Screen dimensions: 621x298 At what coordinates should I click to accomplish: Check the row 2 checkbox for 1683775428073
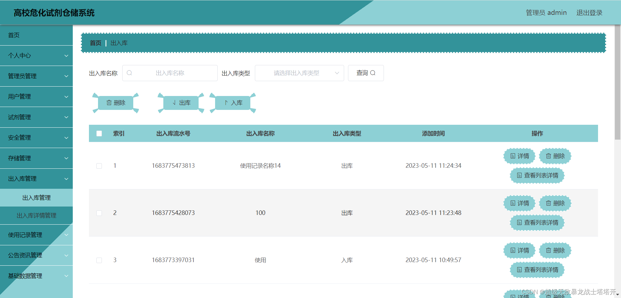pos(99,213)
